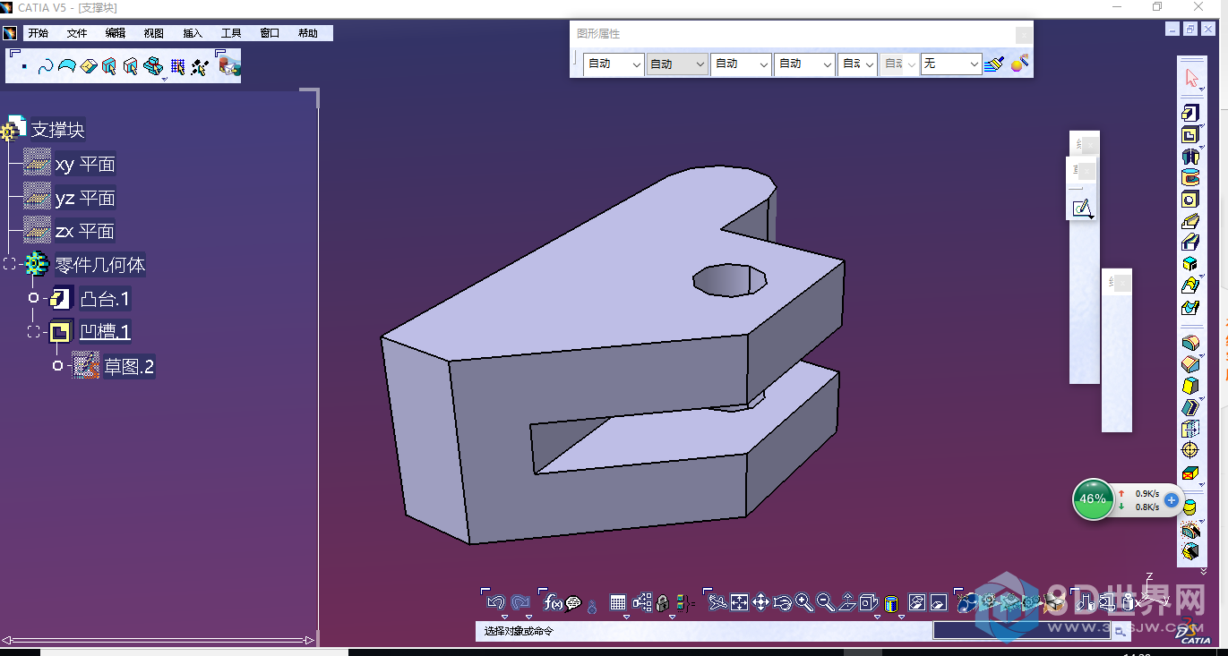The image size is (1228, 656).
Task: Select the Pad tool in right toolbar
Action: [1189, 113]
